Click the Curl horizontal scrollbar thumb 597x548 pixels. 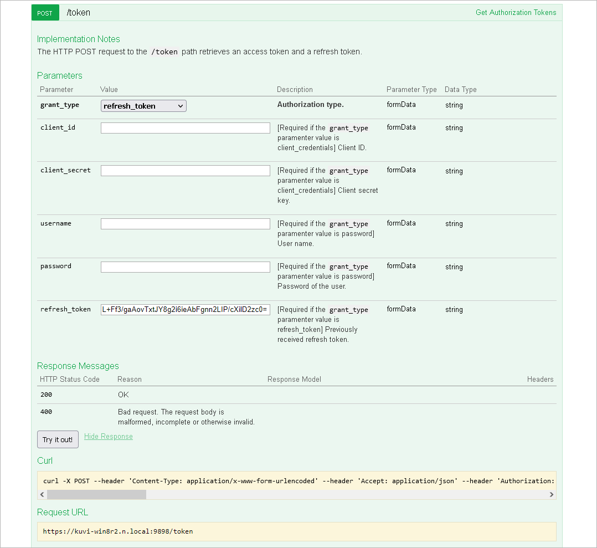click(x=97, y=495)
